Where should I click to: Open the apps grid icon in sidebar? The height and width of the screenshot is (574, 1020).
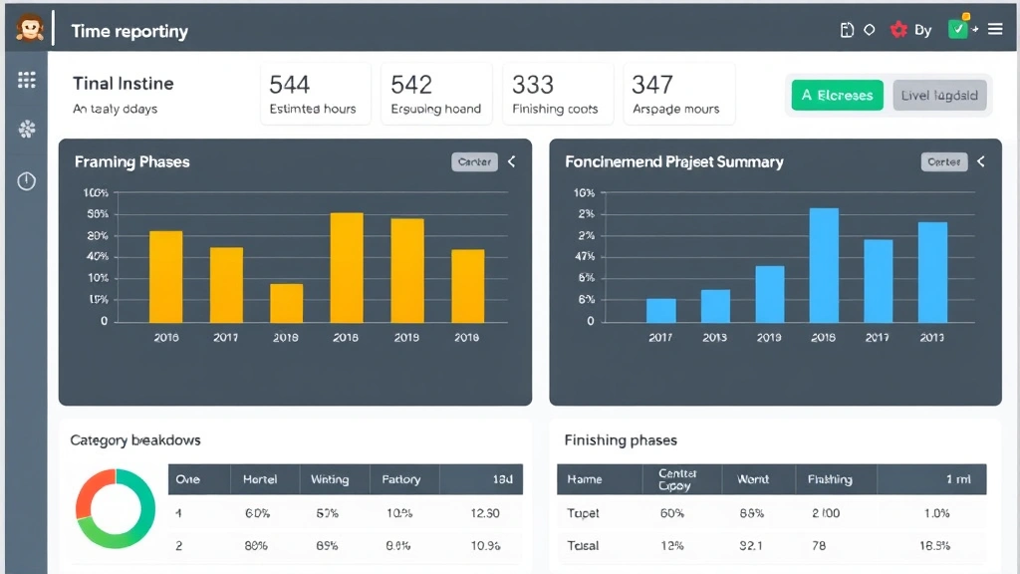click(26, 80)
